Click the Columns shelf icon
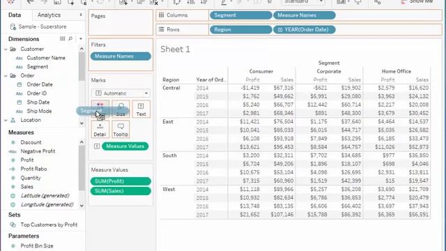The height and width of the screenshot is (251, 446). (161, 15)
